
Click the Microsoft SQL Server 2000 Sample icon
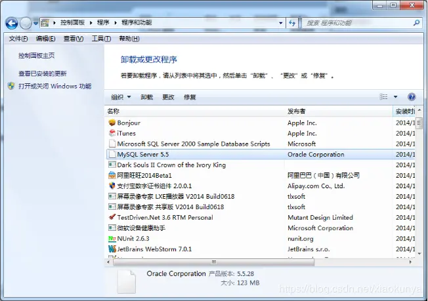[112, 144]
